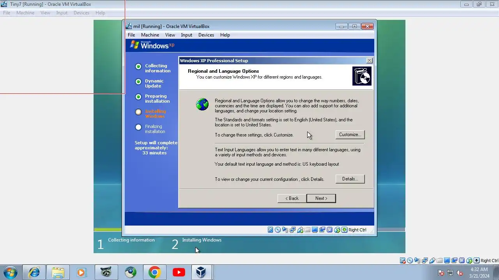
Task: Click display icon in Tiny7 window status bar
Action: point(447,261)
